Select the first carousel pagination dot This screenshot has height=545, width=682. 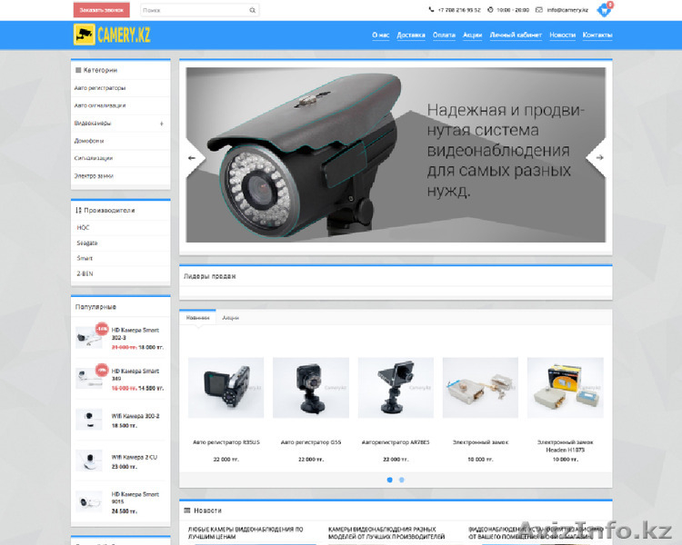[x=389, y=479]
